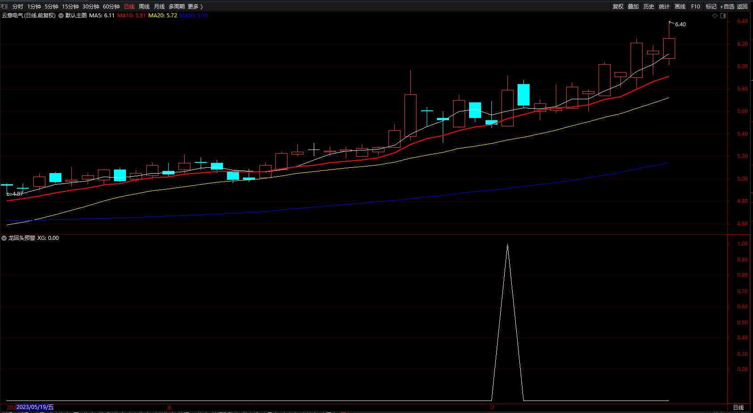This screenshot has width=753, height=413.
Task: Switch to the 1分钟 period tab
Action: click(x=34, y=7)
